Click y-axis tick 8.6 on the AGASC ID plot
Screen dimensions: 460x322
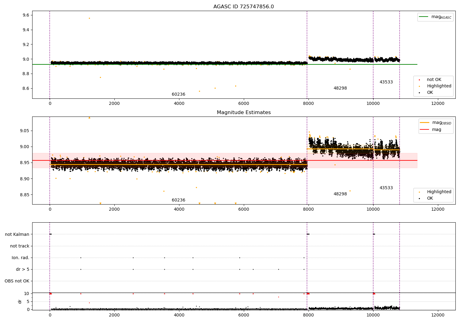tap(26, 89)
